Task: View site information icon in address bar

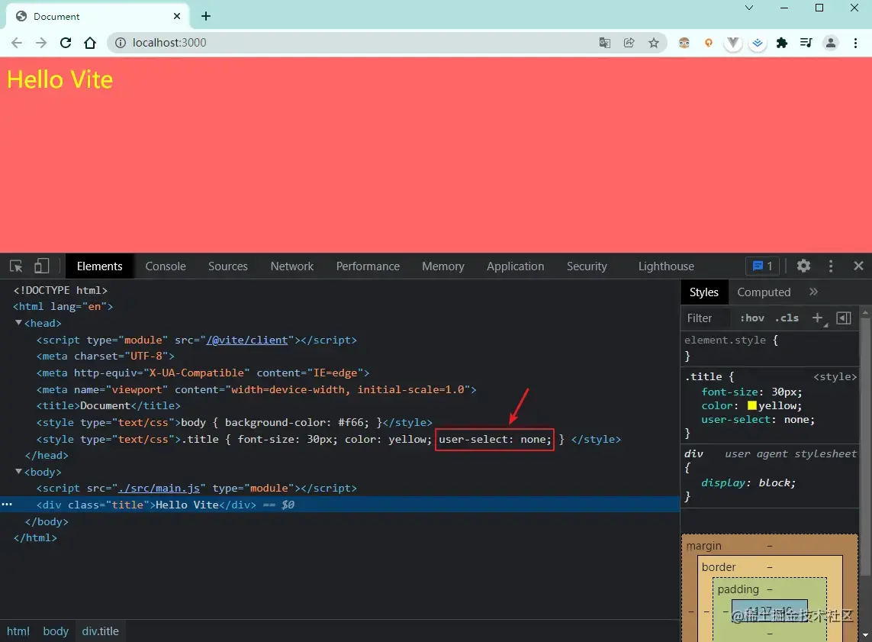Action: point(120,43)
